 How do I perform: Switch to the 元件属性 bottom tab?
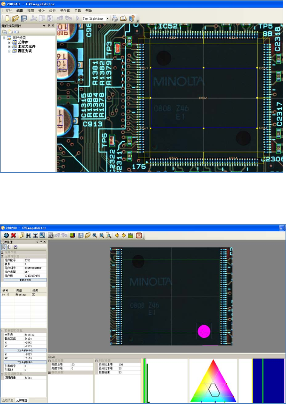22,400
